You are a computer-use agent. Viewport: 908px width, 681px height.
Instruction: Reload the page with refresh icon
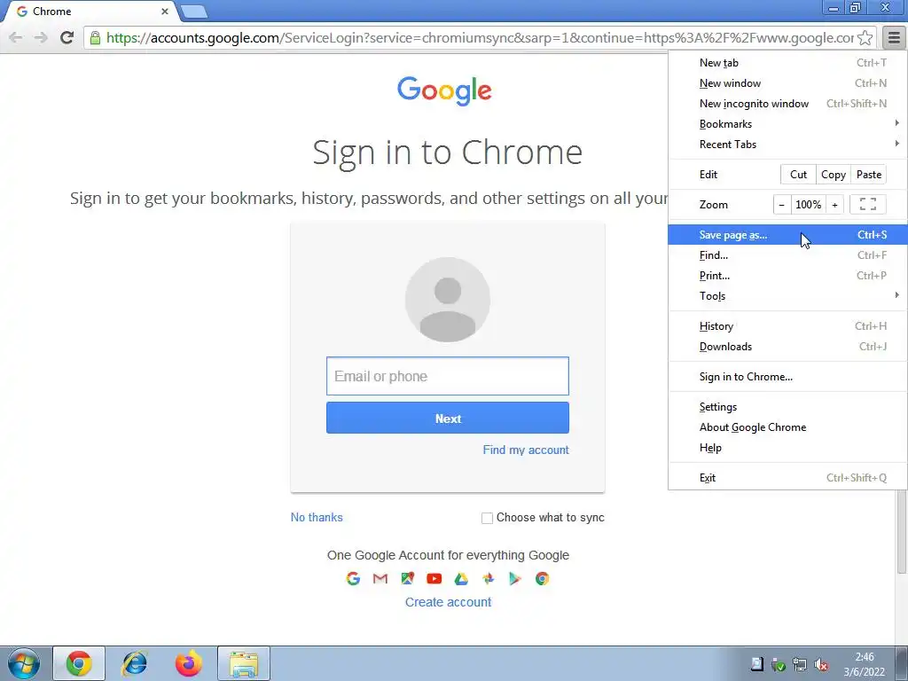tap(67, 37)
